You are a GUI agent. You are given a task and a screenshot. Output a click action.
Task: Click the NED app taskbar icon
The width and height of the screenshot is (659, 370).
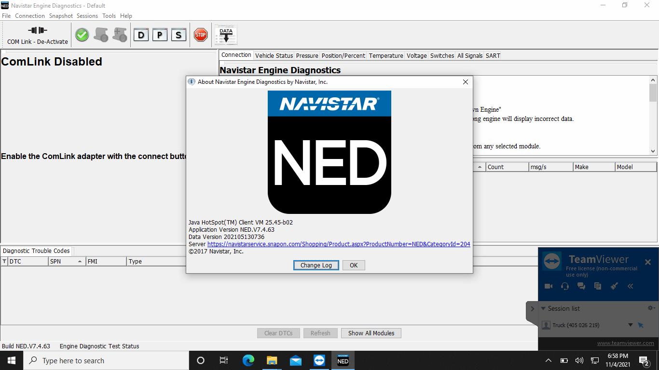coord(343,360)
